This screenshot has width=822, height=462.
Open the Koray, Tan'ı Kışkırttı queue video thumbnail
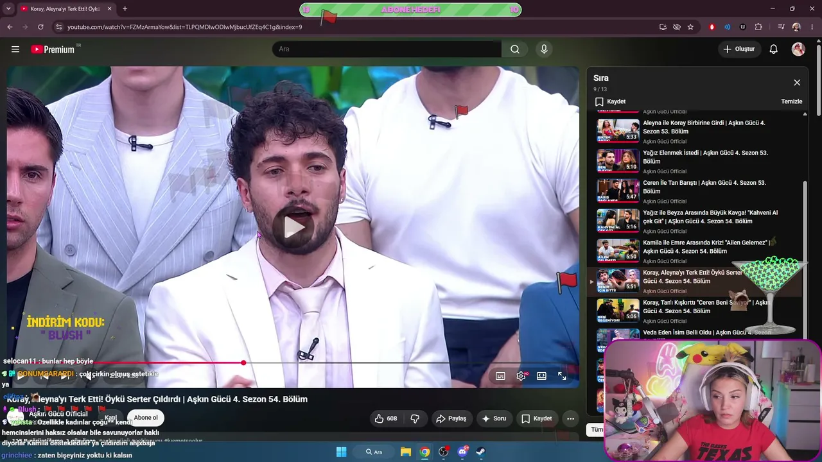(x=618, y=311)
